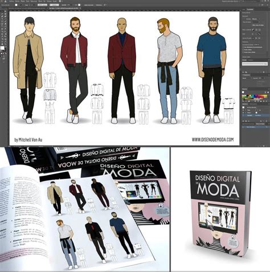The height and width of the screenshot is (272, 270).
Task: Click the large white Fill box in the left toolbar
Action: coord(2,48)
